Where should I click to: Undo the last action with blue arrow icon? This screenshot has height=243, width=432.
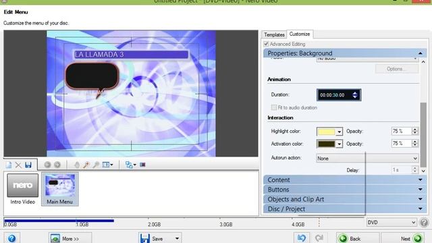pyautogui.click(x=302, y=238)
